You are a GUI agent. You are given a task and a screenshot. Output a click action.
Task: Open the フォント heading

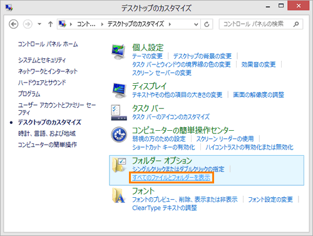tap(143, 191)
